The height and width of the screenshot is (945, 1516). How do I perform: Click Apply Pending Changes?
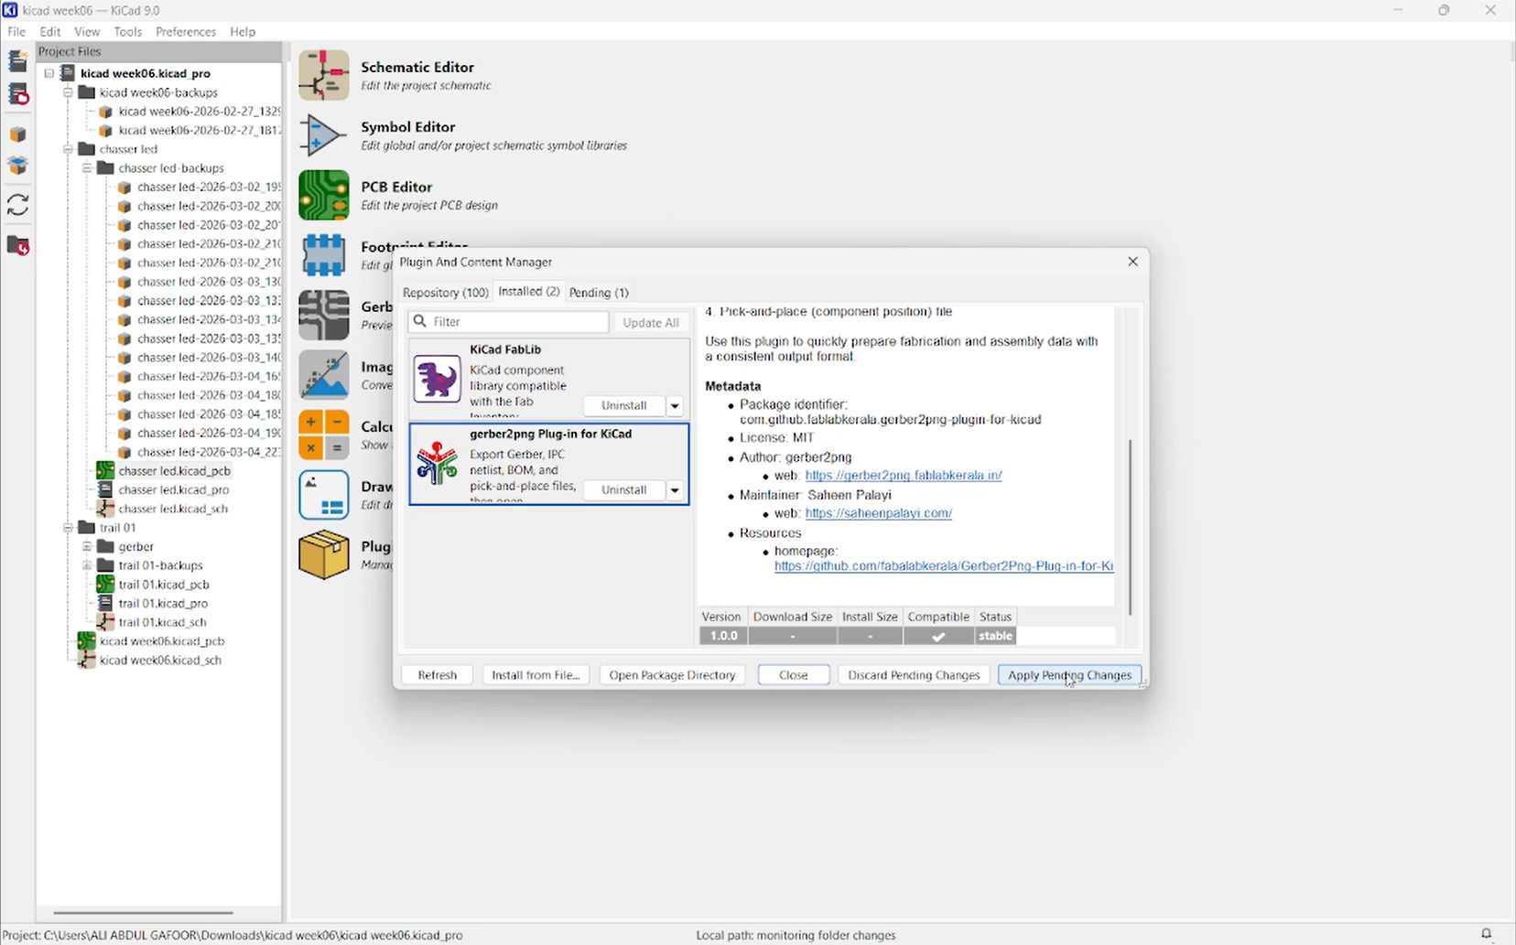coord(1069,675)
